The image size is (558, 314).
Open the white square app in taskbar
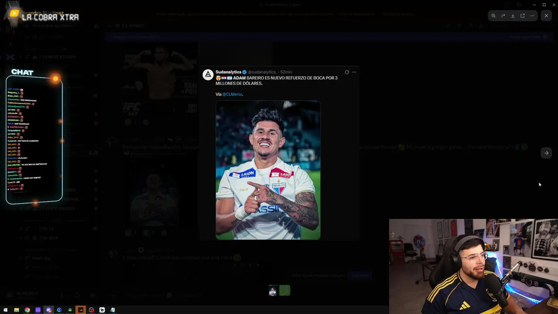point(102,310)
